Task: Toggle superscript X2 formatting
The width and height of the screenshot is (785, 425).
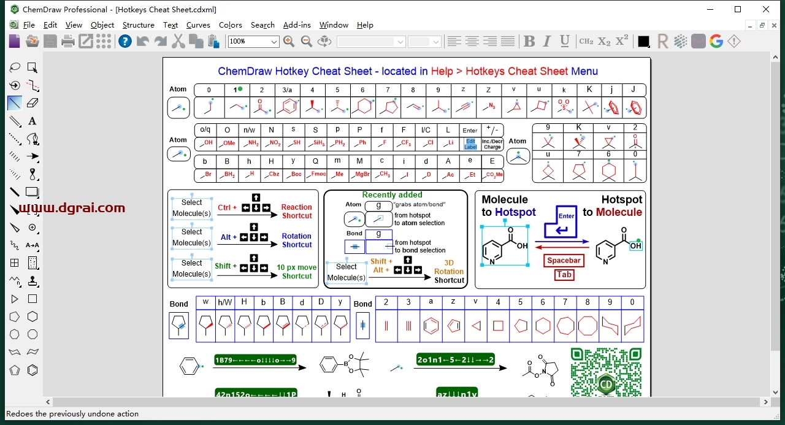Action: (622, 41)
